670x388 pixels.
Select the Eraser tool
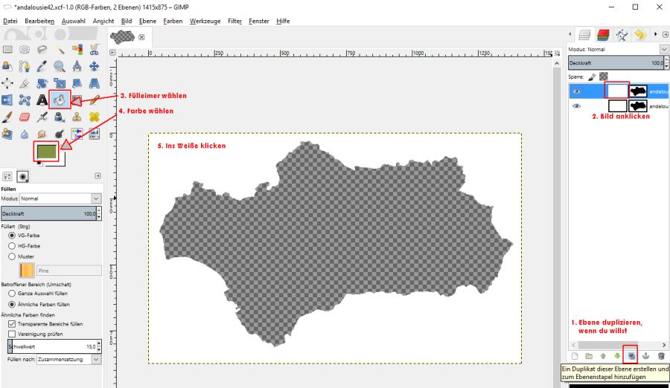25,117
